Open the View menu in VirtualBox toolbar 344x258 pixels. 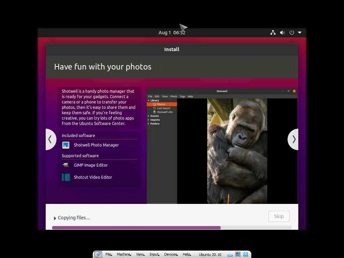pos(140,254)
